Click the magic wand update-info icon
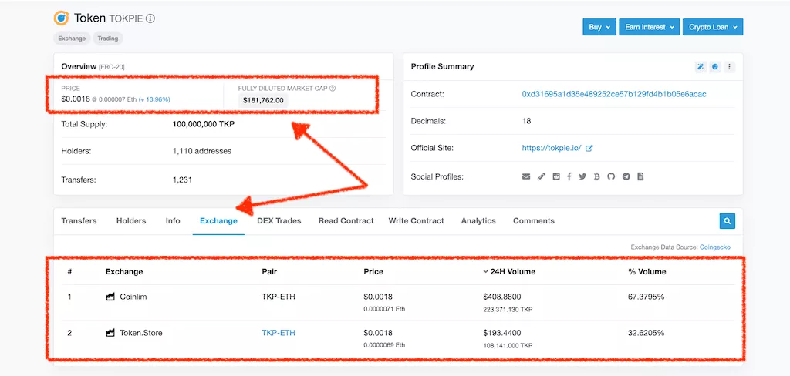The width and height of the screenshot is (790, 376). tap(701, 66)
